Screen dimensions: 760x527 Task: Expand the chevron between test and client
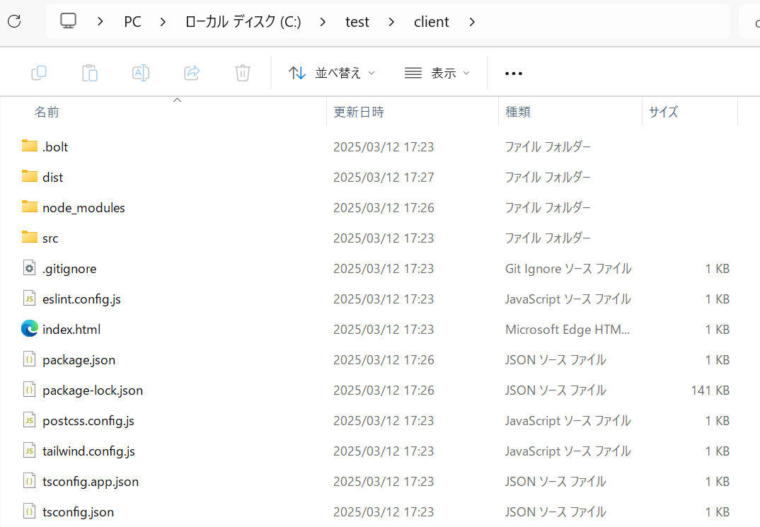[x=392, y=22]
